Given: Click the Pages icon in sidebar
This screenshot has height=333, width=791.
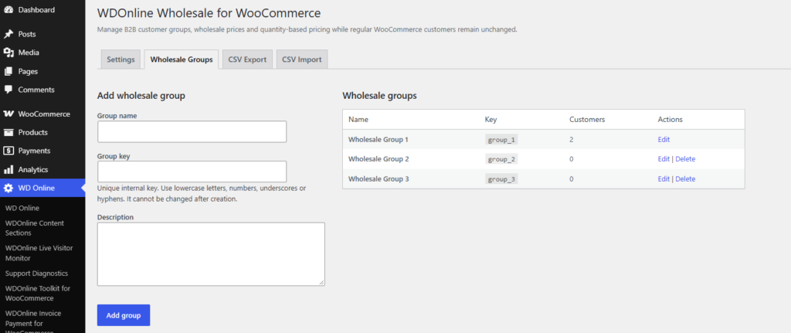Looking at the screenshot, I should coord(8,72).
